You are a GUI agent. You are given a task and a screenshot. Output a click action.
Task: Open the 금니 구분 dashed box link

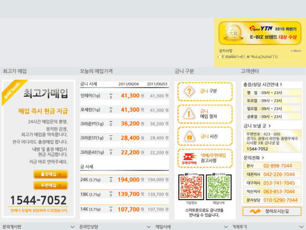205,92
